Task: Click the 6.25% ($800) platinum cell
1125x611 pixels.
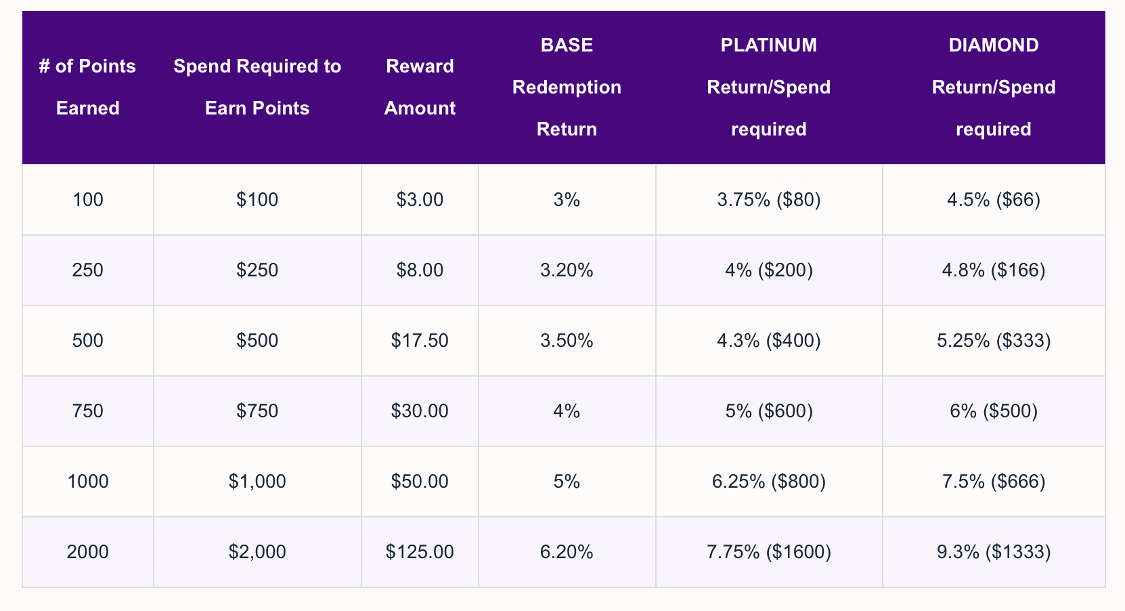Action: coord(769,482)
